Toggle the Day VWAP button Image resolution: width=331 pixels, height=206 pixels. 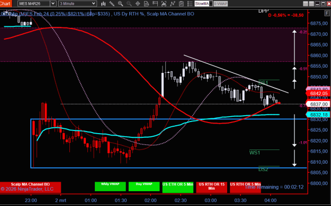pyautogui.click(x=144, y=186)
